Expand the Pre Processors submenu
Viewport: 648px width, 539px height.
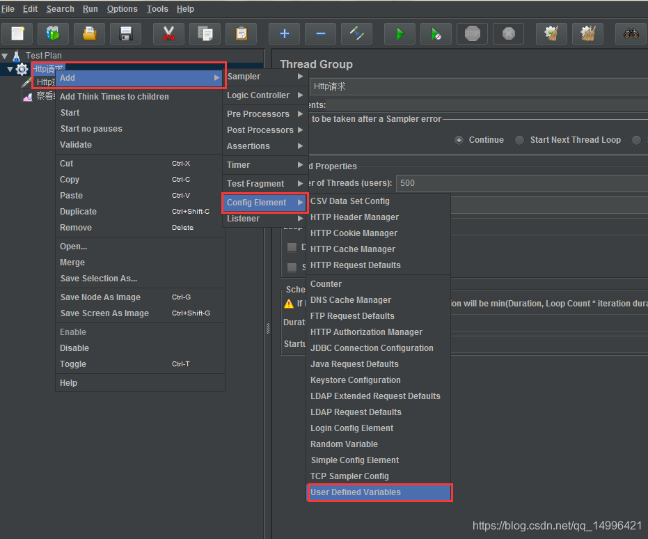[265, 114]
